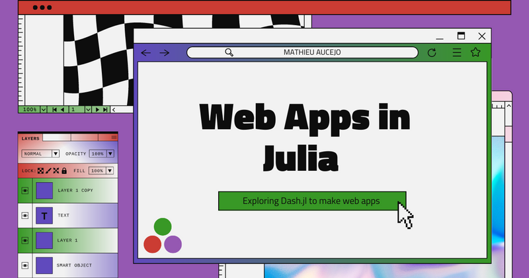This screenshot has height=278, width=529.
Task: Click the browser back arrow
Action: click(x=146, y=52)
